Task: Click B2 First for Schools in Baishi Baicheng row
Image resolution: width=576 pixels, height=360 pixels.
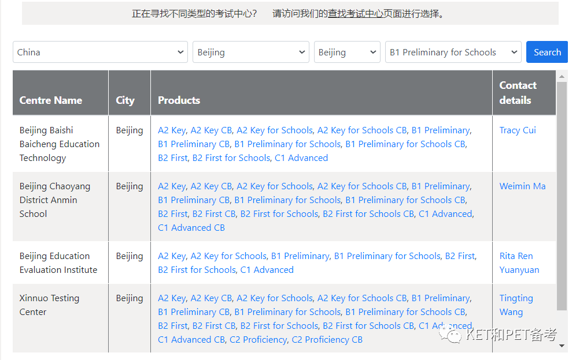Action: 231,158
